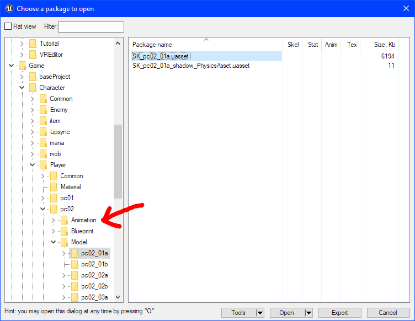Viewport: 415px width, 321px height.
Task: Click the pc02_02b folder icon
Action: pyautogui.click(x=75, y=286)
